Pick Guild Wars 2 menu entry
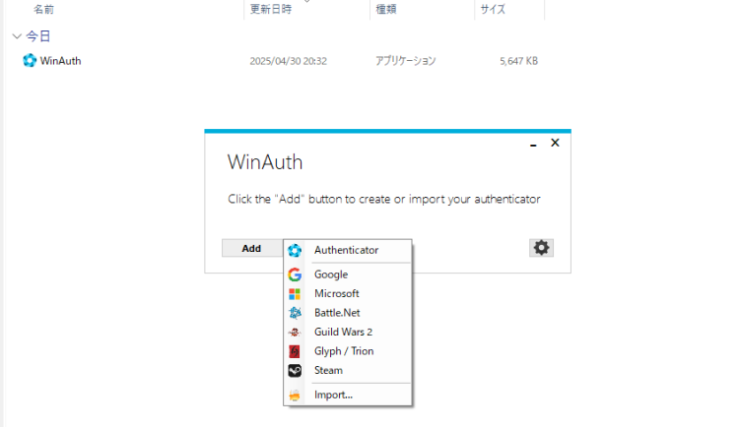Viewport: 739px width, 427px height. pyautogui.click(x=348, y=333)
